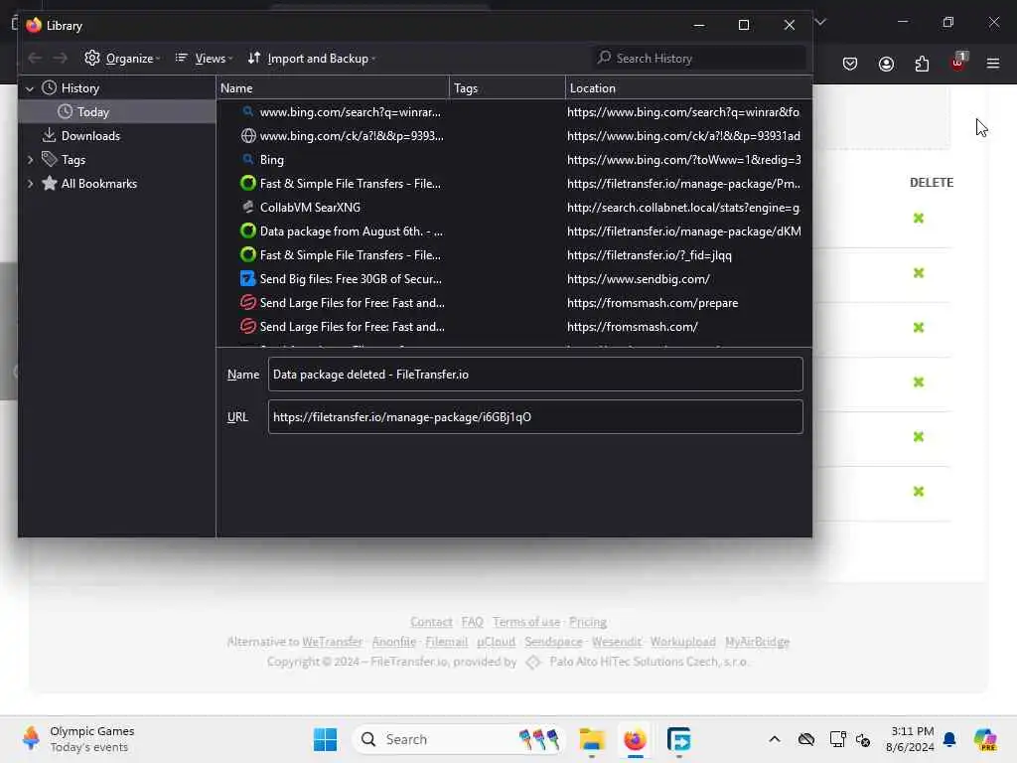Follow the pCloud footer link

tap(496, 642)
